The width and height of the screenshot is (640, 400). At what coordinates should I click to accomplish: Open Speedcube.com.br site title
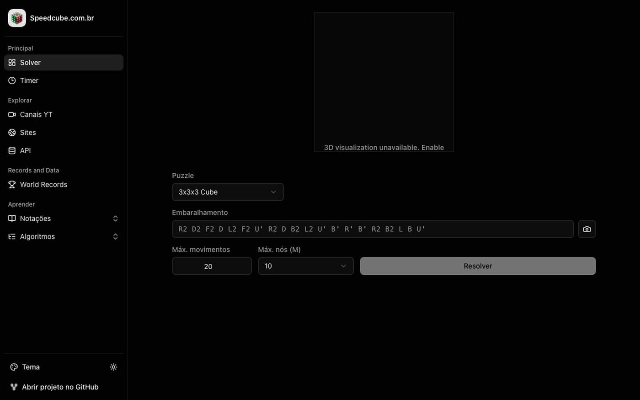point(62,18)
